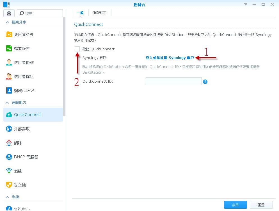
Task: Click the 套用 apply button
Action: pyautogui.click(x=235, y=205)
